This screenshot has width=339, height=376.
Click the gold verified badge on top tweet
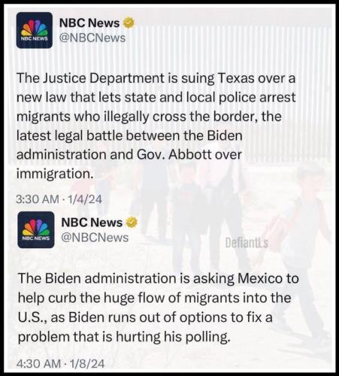coord(129,23)
